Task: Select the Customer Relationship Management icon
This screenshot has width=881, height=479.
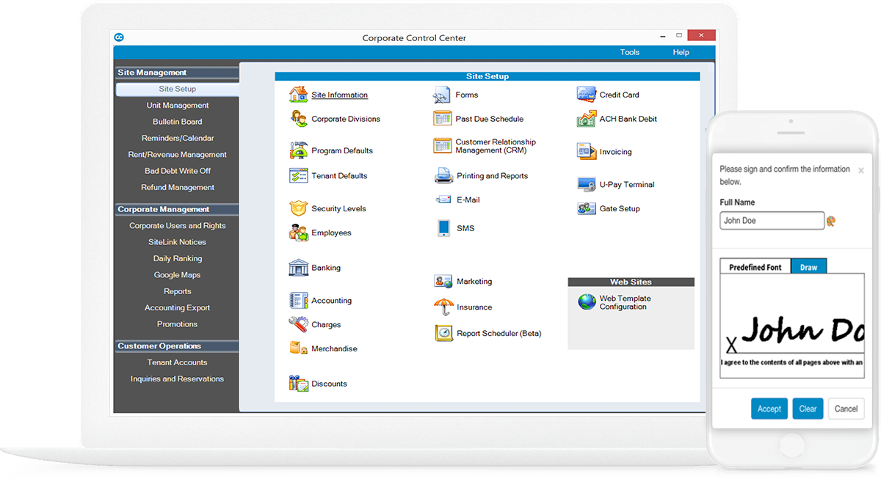Action: click(442, 146)
